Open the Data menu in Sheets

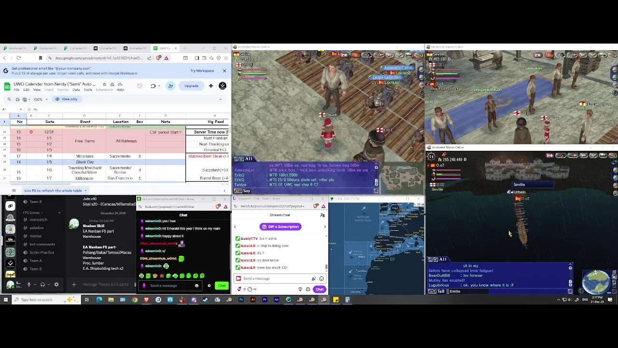point(76,89)
